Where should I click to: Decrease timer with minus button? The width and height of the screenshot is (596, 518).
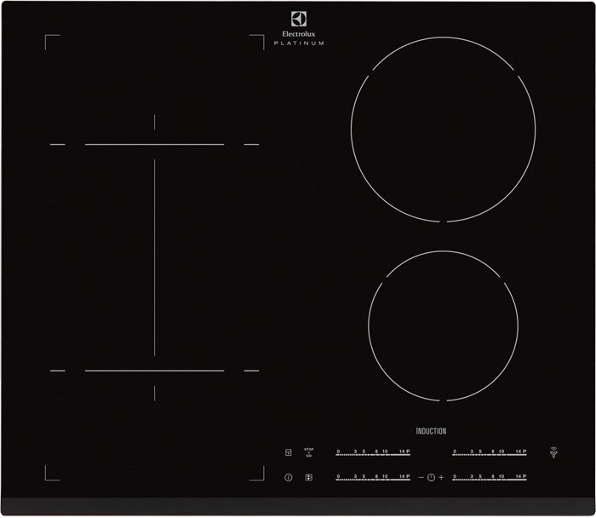click(421, 477)
